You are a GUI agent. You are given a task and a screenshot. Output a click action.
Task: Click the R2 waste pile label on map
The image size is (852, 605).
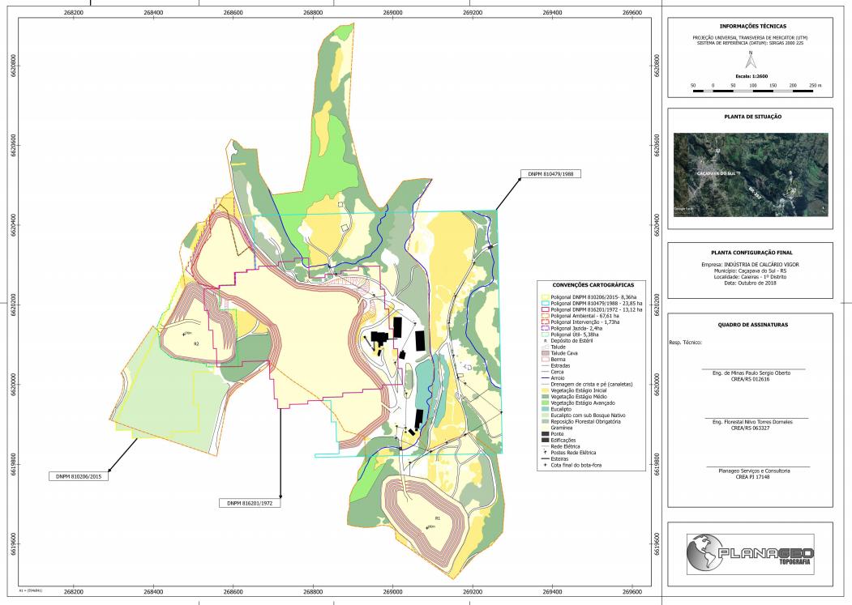[x=195, y=344]
